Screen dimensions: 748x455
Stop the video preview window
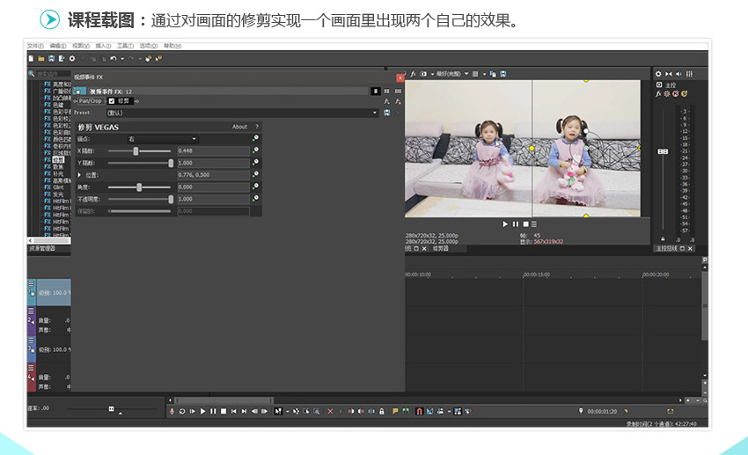(x=525, y=224)
